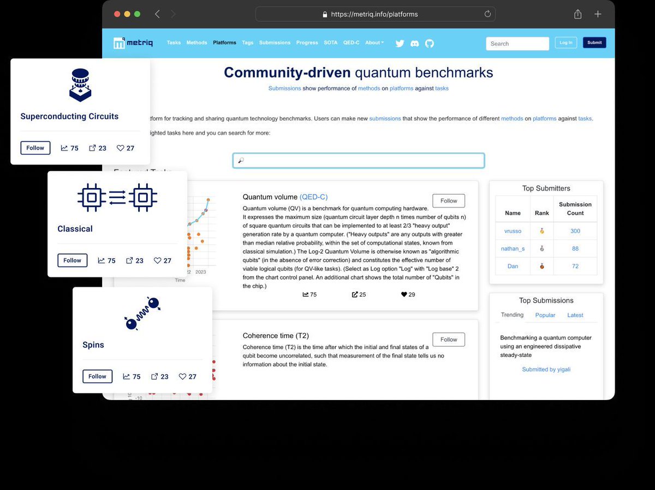
Task: Expand the About dropdown in the navbar
Action: coord(374,43)
